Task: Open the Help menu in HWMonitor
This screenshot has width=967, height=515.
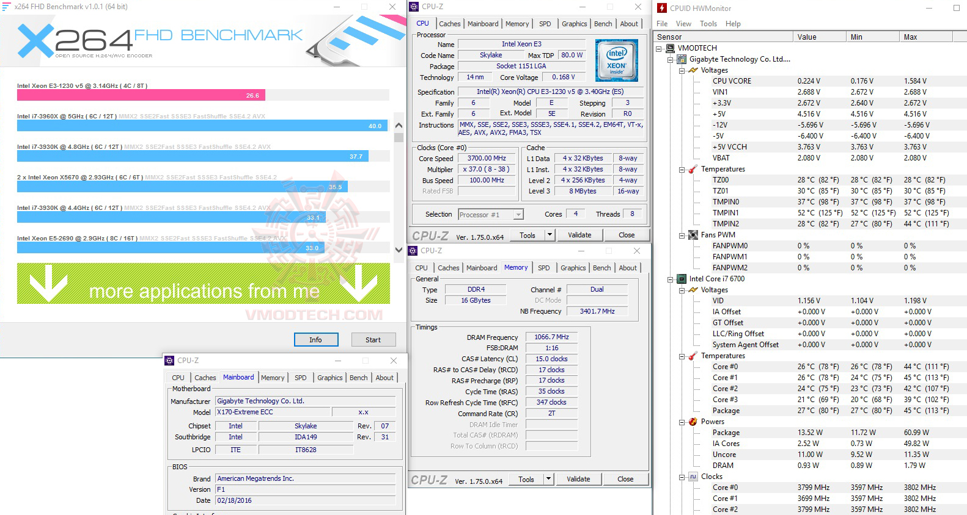Action: [x=733, y=24]
